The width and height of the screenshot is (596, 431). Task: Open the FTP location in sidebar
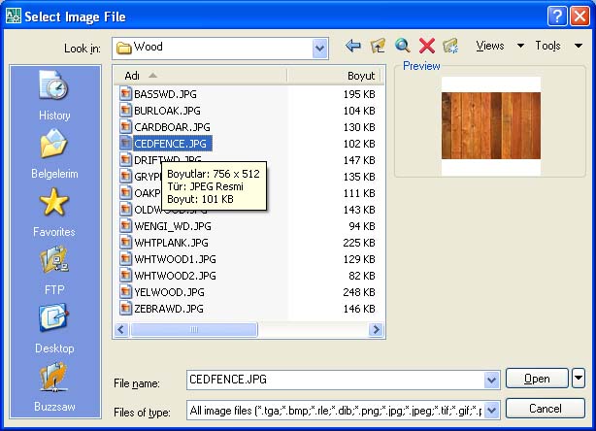tap(54, 271)
